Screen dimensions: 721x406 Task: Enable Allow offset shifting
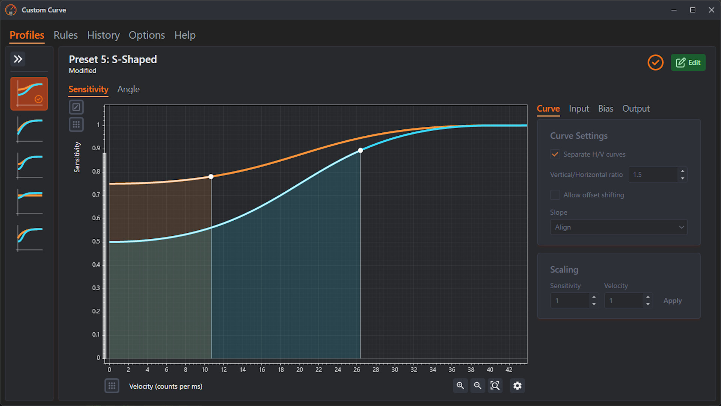(x=555, y=195)
